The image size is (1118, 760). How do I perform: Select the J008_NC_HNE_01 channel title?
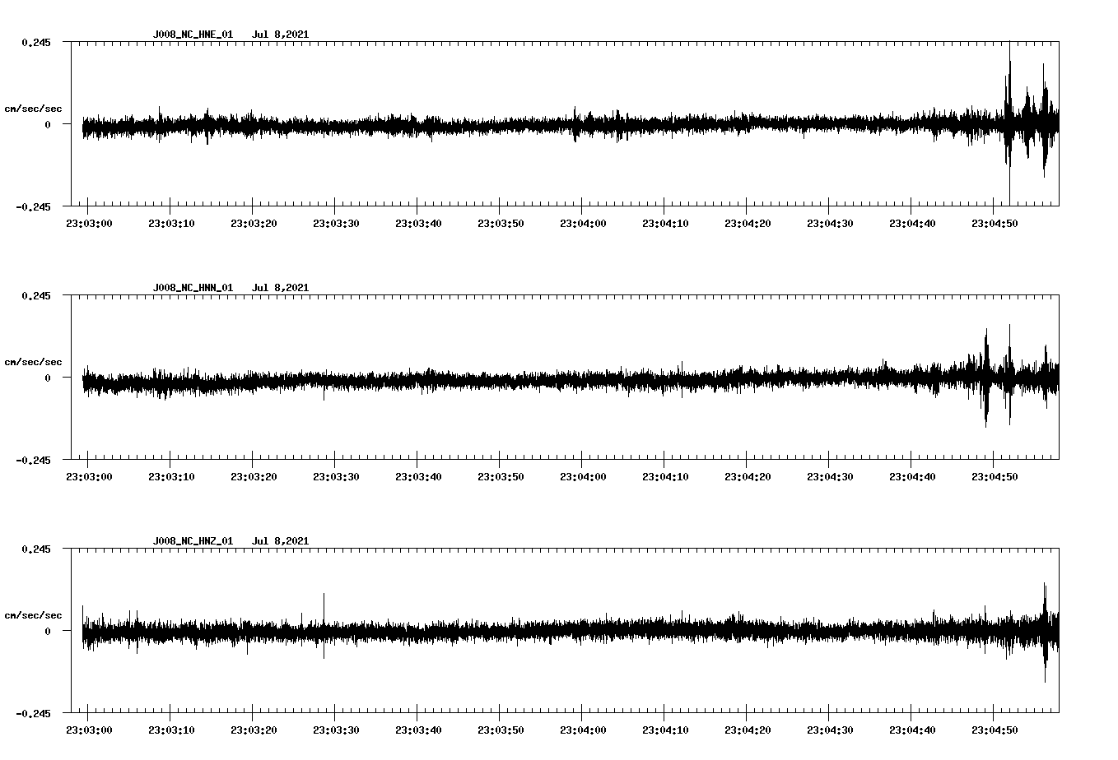pos(191,35)
